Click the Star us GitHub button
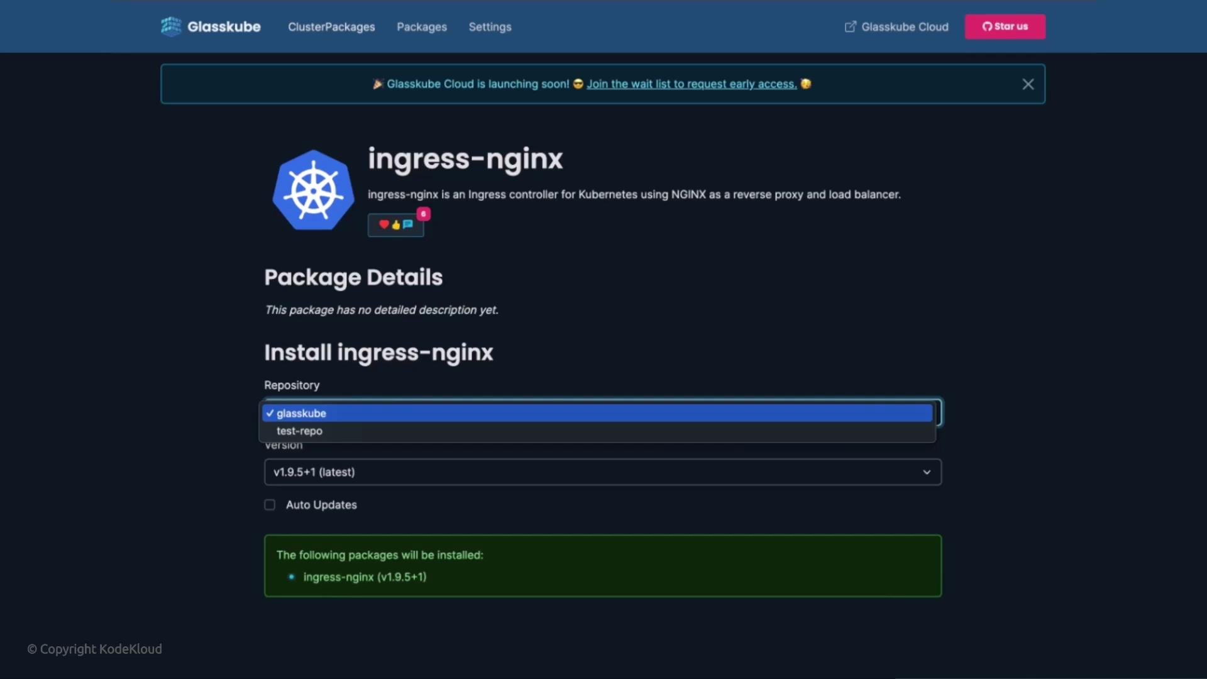Image resolution: width=1207 pixels, height=679 pixels. (x=1005, y=26)
